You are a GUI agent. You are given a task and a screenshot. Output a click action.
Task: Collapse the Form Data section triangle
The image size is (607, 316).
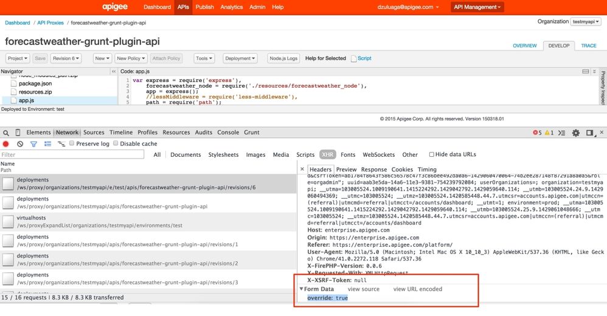[x=301, y=289]
